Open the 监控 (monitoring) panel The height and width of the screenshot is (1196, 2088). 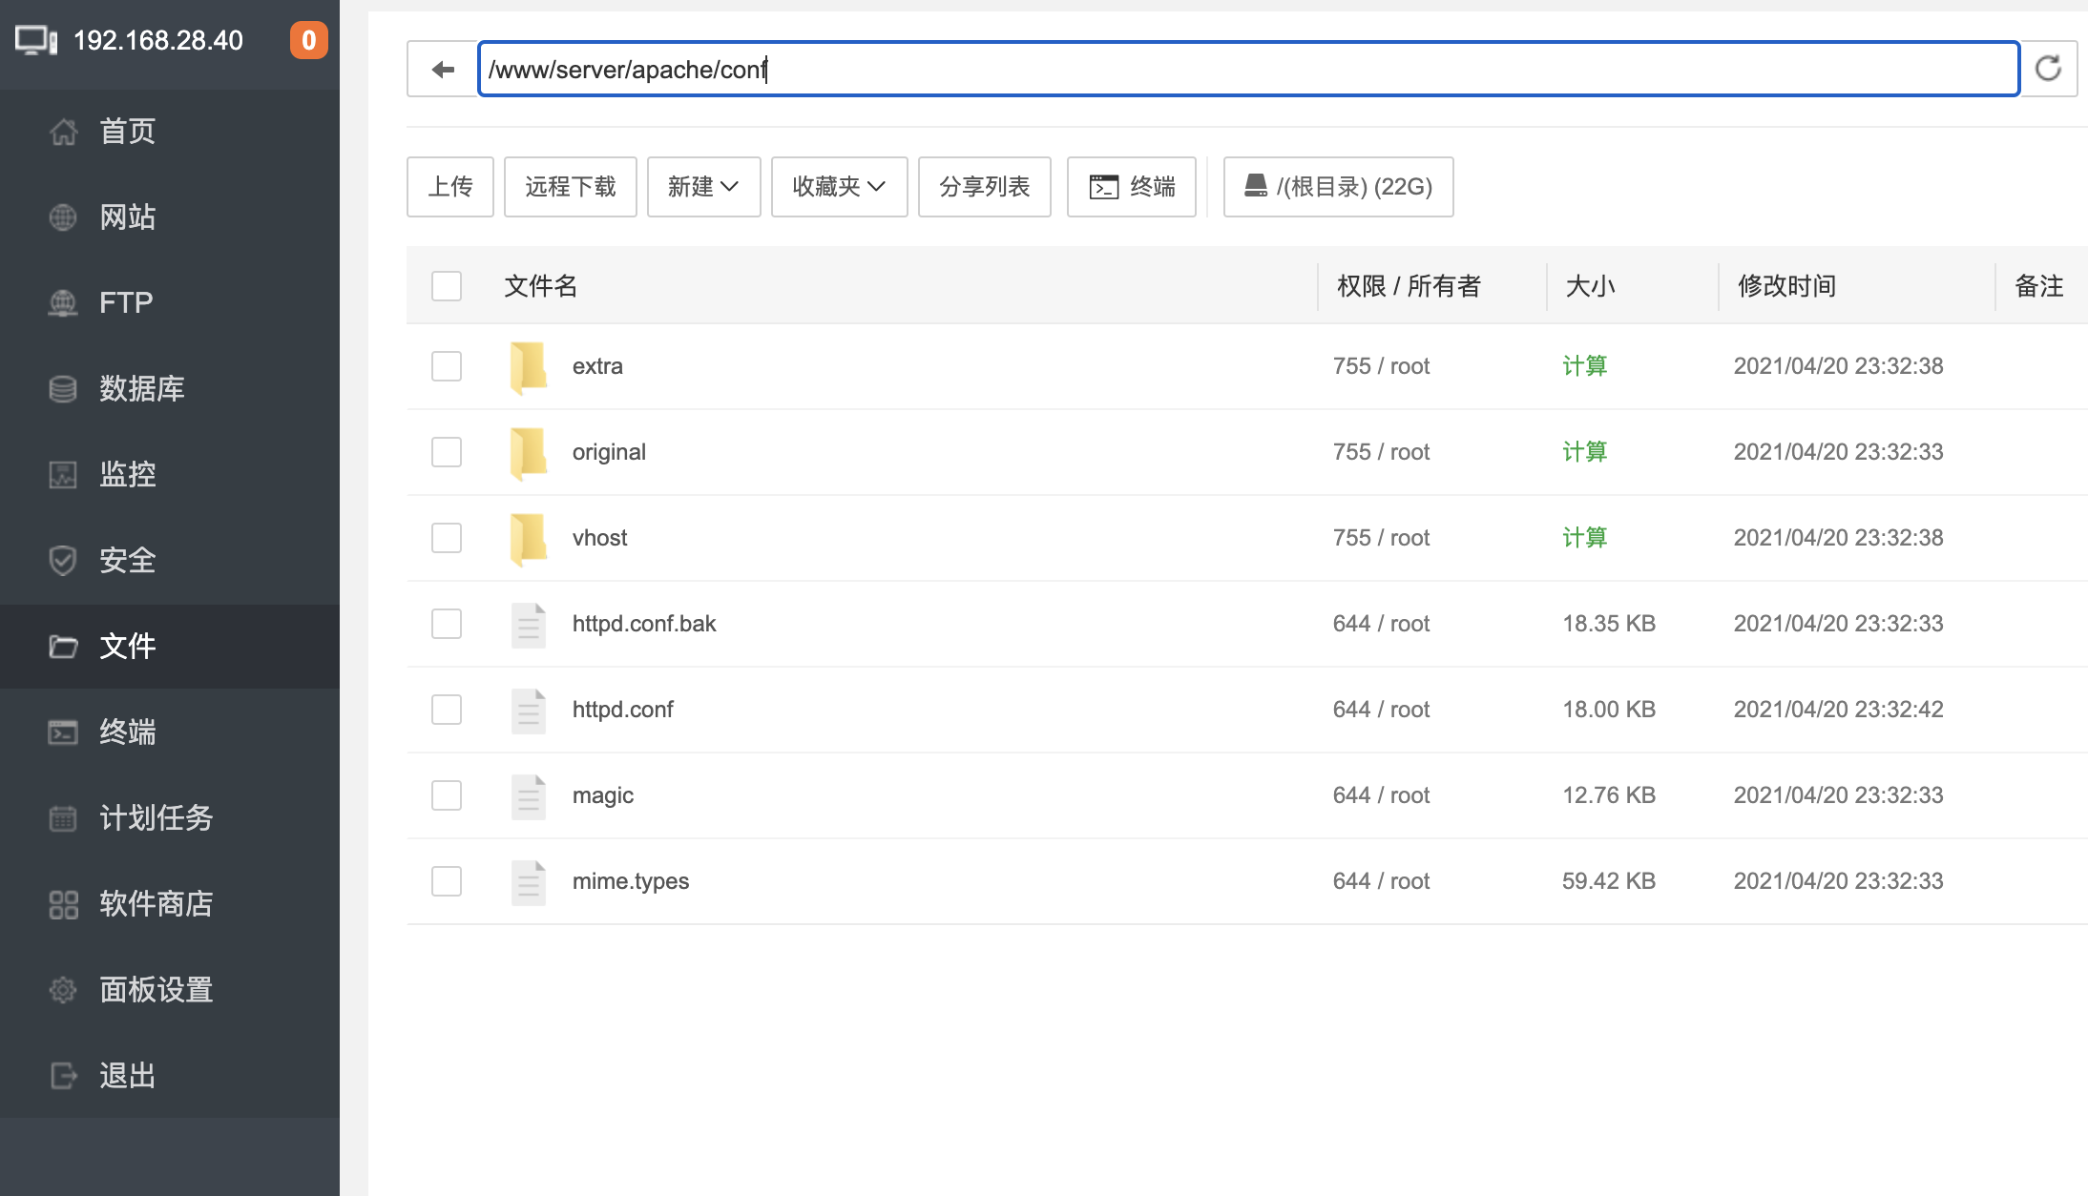[127, 474]
